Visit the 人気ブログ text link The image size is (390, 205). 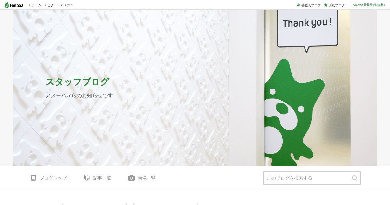pyautogui.click(x=337, y=5)
